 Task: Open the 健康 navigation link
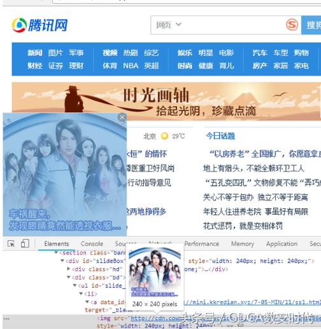(x=206, y=66)
